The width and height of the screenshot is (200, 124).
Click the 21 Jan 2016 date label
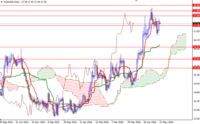[86, 122]
